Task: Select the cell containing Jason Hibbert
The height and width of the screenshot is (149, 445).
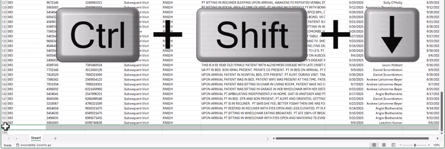Action: point(383,65)
